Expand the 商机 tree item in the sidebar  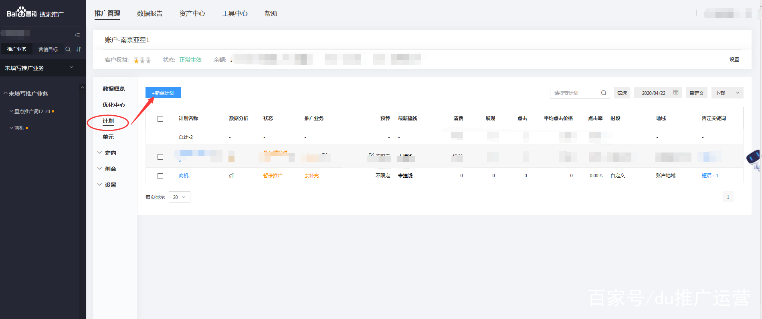(x=11, y=128)
